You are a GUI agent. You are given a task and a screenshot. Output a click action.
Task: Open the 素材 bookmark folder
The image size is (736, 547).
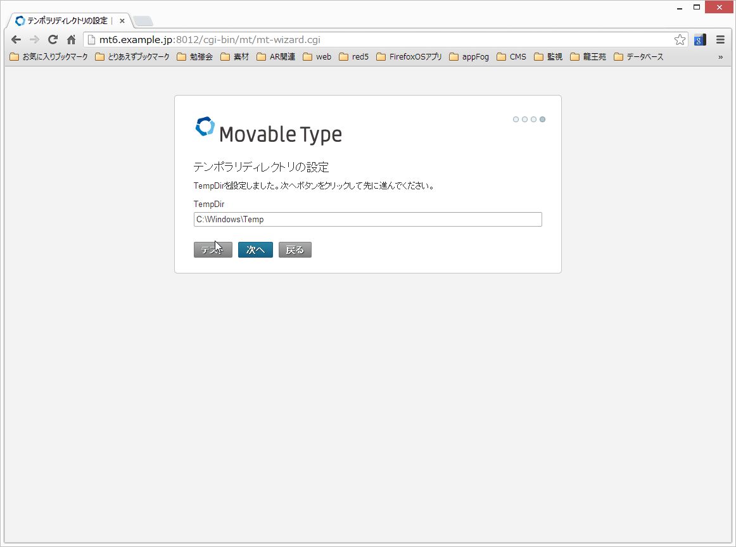pos(235,57)
